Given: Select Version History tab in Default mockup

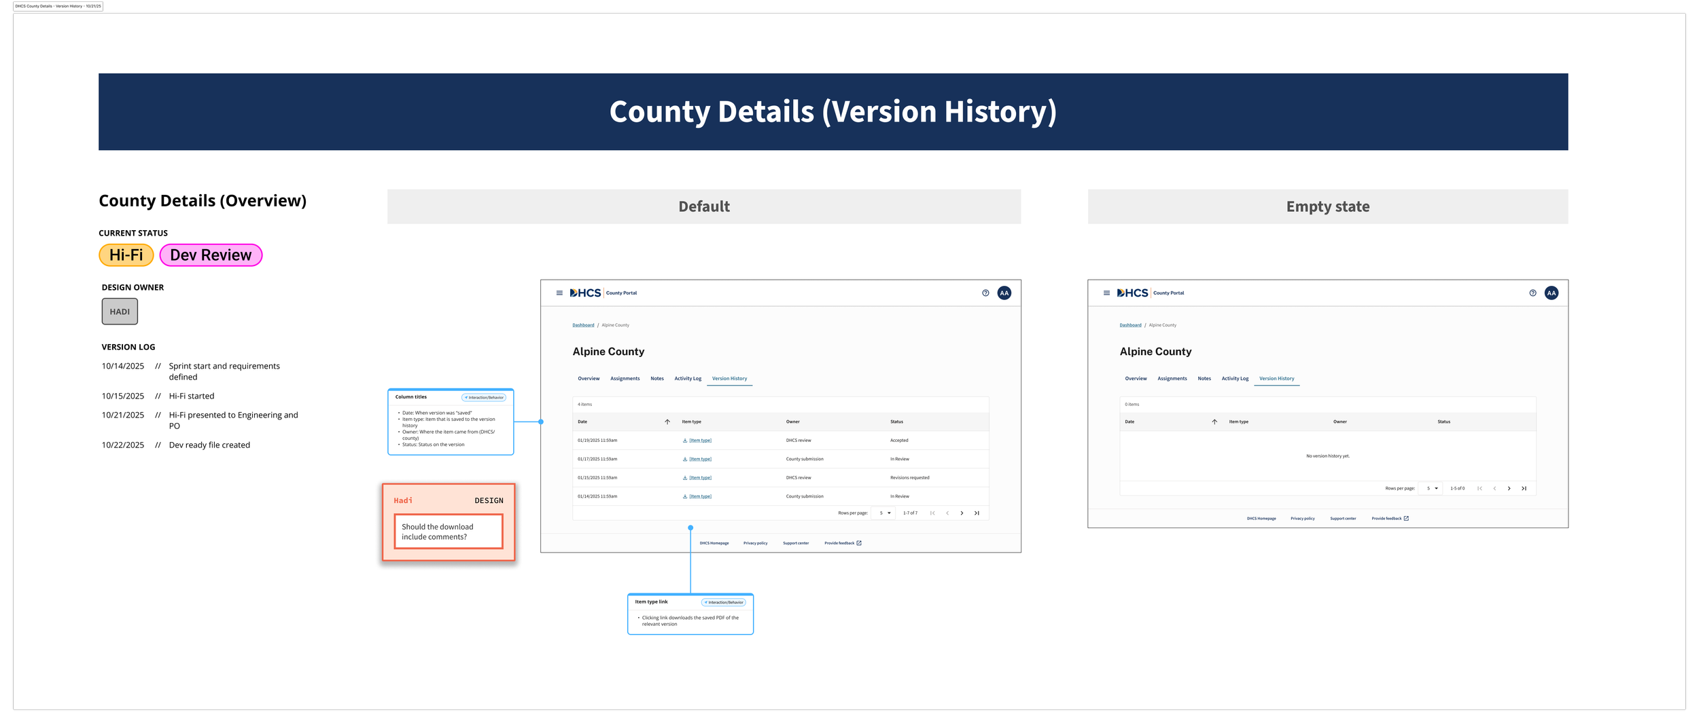Looking at the screenshot, I should click(x=729, y=379).
